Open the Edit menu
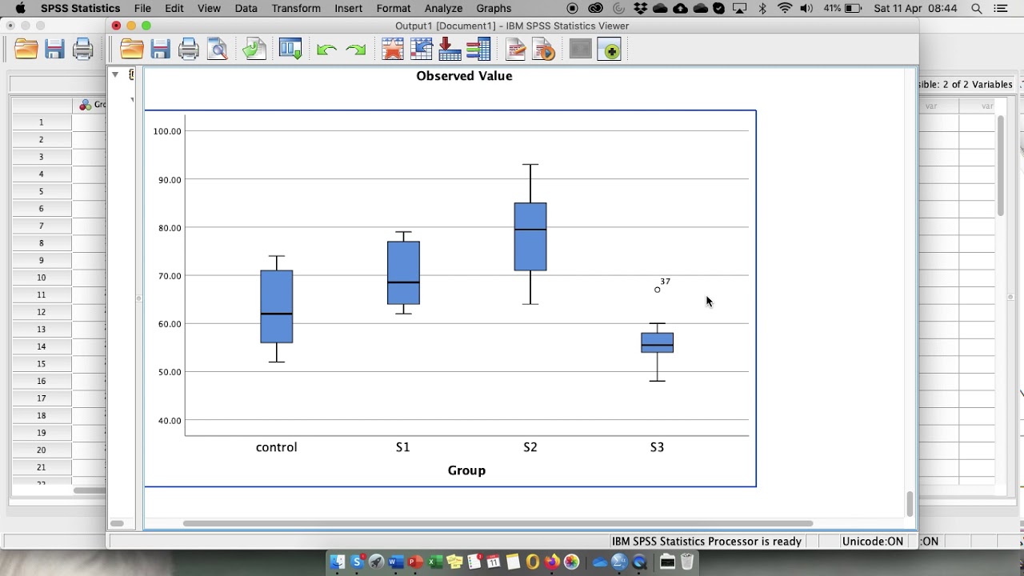Screen dimensions: 1024x576 174,8
